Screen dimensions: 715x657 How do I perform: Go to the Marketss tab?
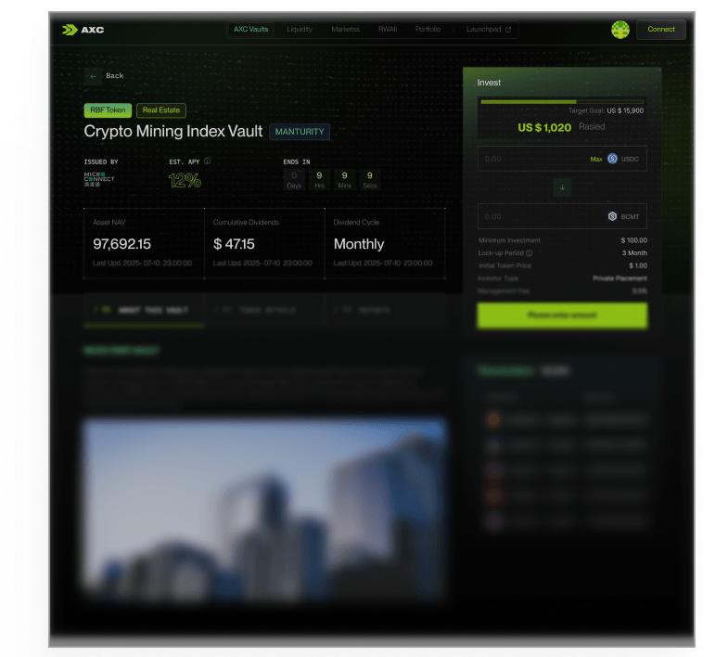[345, 29]
